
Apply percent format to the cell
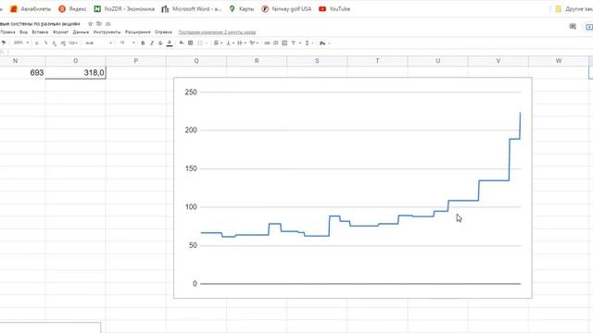click(x=45, y=43)
